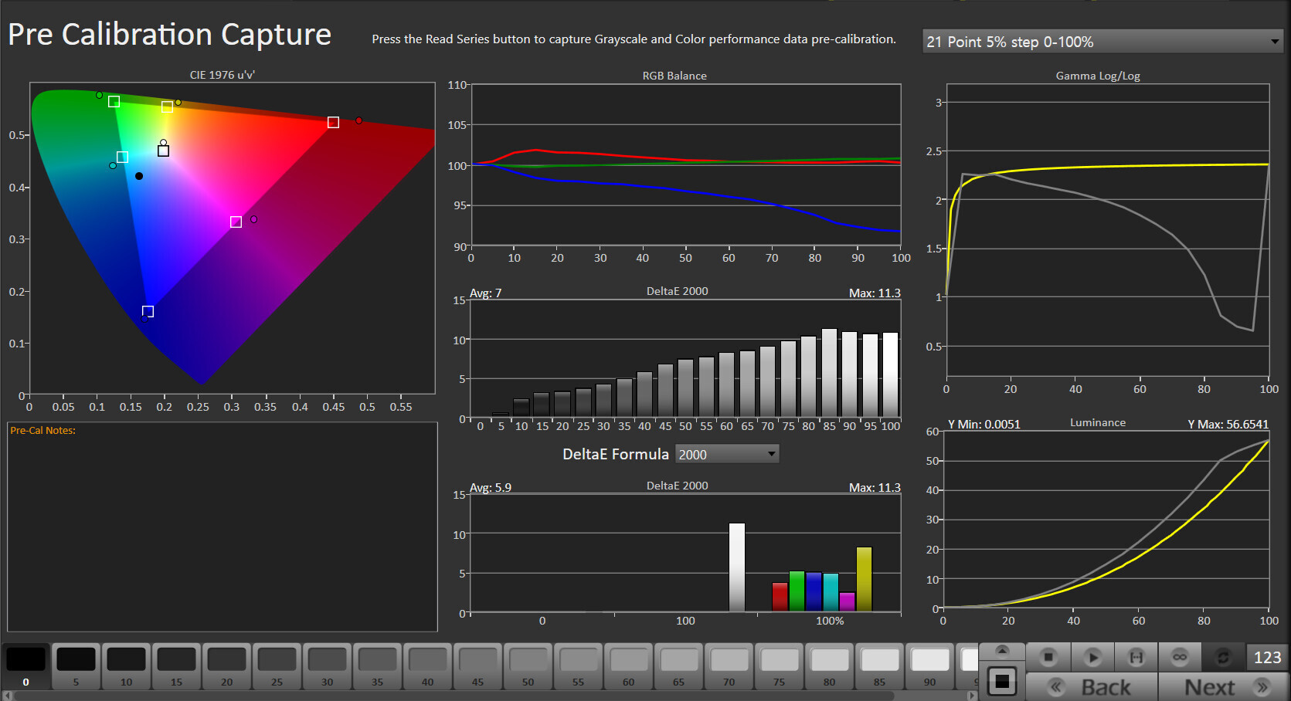1291x701 pixels.
Task: Select the 25% grayscale swatch
Action: (277, 665)
